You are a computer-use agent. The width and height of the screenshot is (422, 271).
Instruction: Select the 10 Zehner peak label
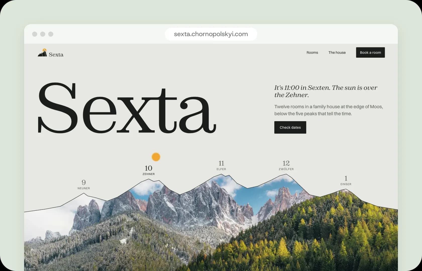148,170
